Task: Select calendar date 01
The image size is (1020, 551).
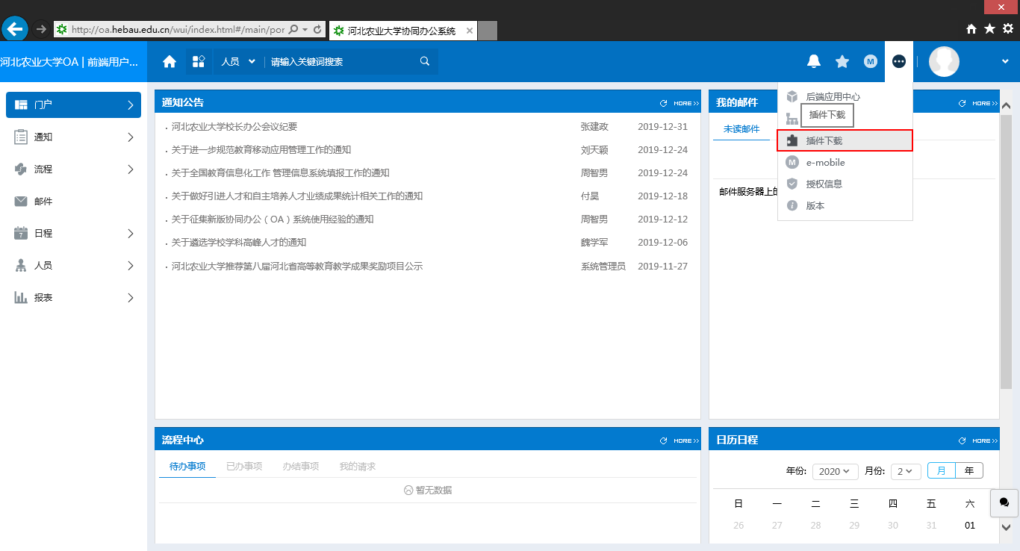Action: [x=970, y=526]
